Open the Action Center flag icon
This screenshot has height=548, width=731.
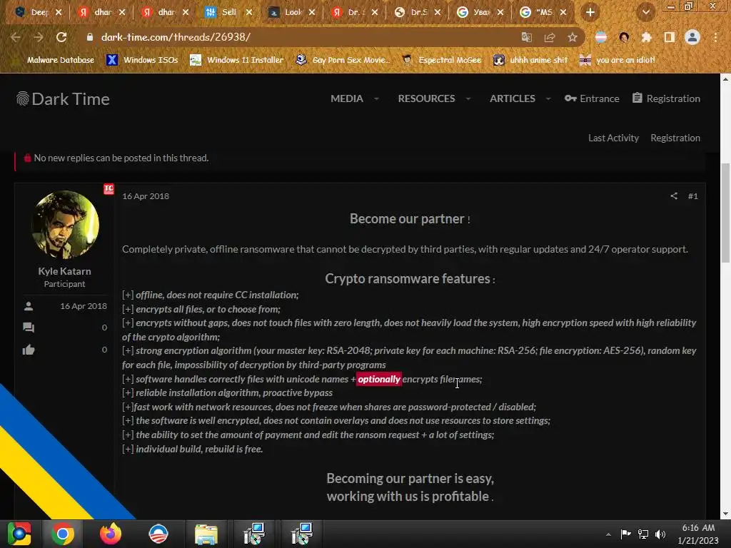625,534
